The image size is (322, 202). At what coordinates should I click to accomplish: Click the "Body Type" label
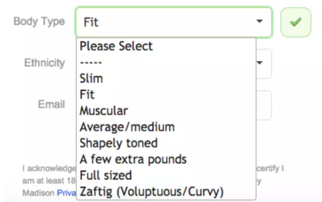pos(39,22)
